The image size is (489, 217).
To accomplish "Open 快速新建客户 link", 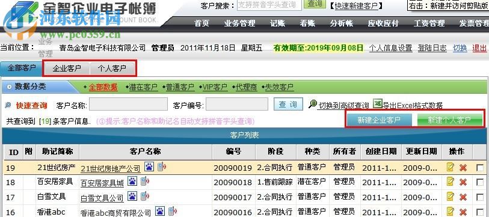I will click(x=357, y=5).
